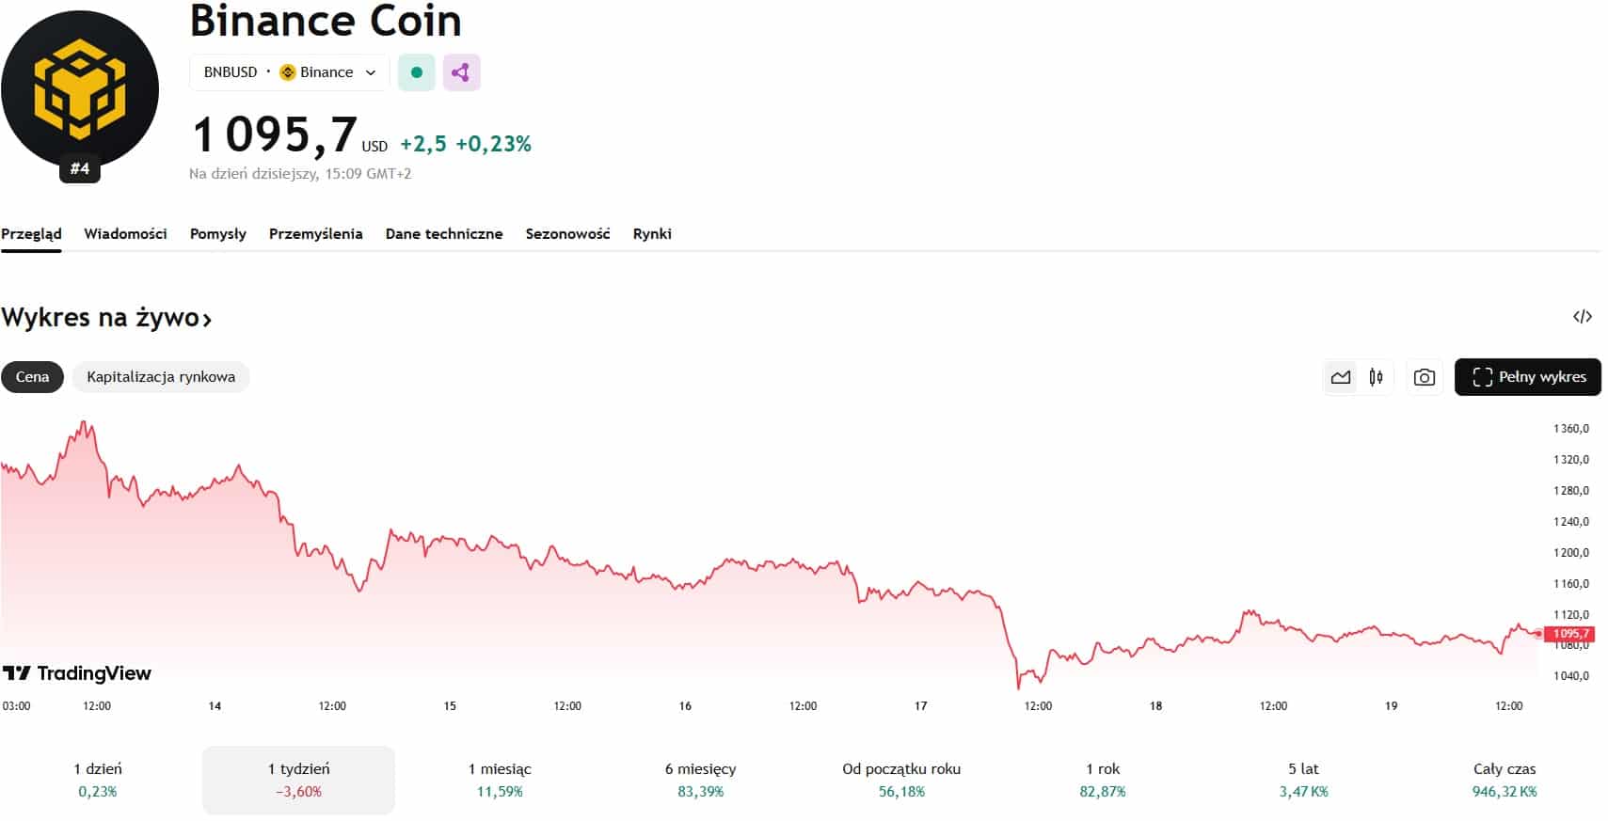Click the purple share icon
The width and height of the screenshot is (1608, 821).
[x=461, y=72]
